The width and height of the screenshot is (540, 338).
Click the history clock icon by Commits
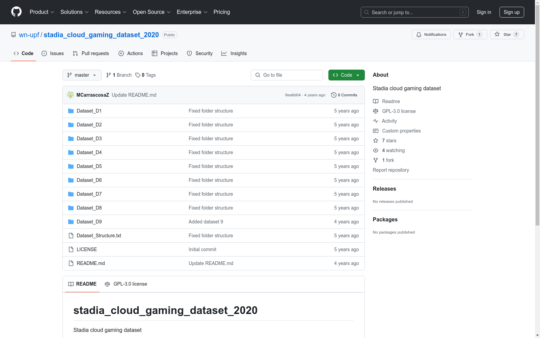pos(334,95)
